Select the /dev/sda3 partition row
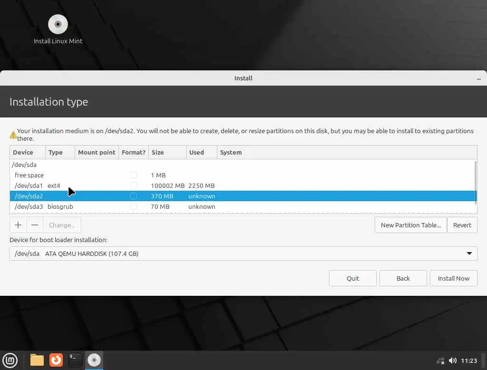This screenshot has width=487, height=370. [242, 206]
